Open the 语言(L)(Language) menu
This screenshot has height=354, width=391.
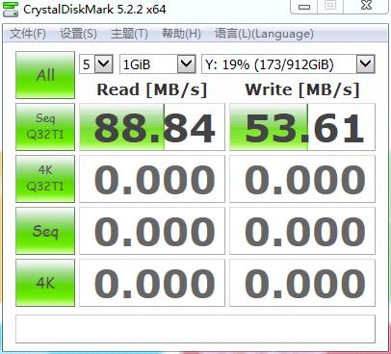[x=264, y=34]
